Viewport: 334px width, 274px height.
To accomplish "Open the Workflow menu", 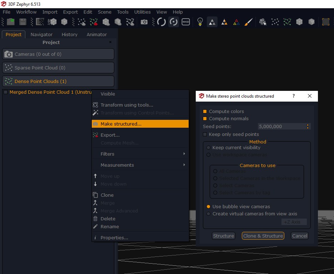I will [x=26, y=12].
